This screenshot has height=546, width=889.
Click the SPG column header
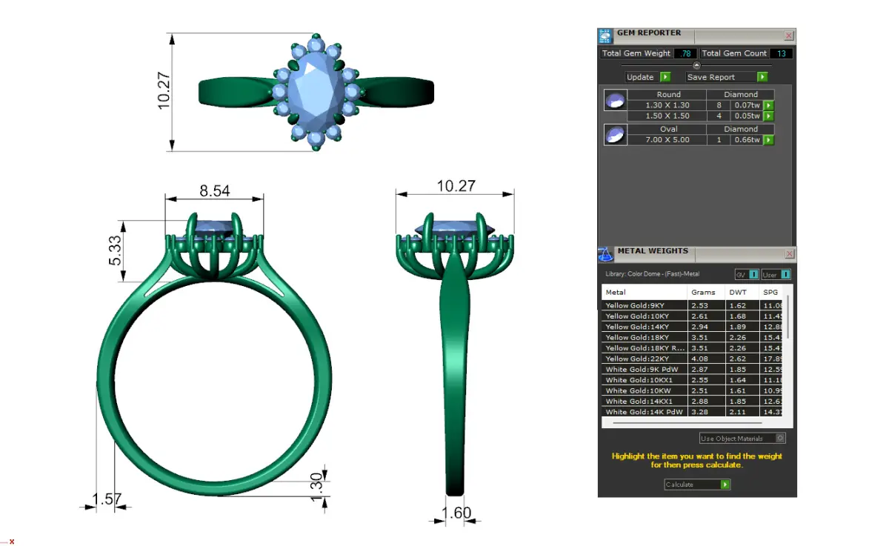(x=772, y=293)
